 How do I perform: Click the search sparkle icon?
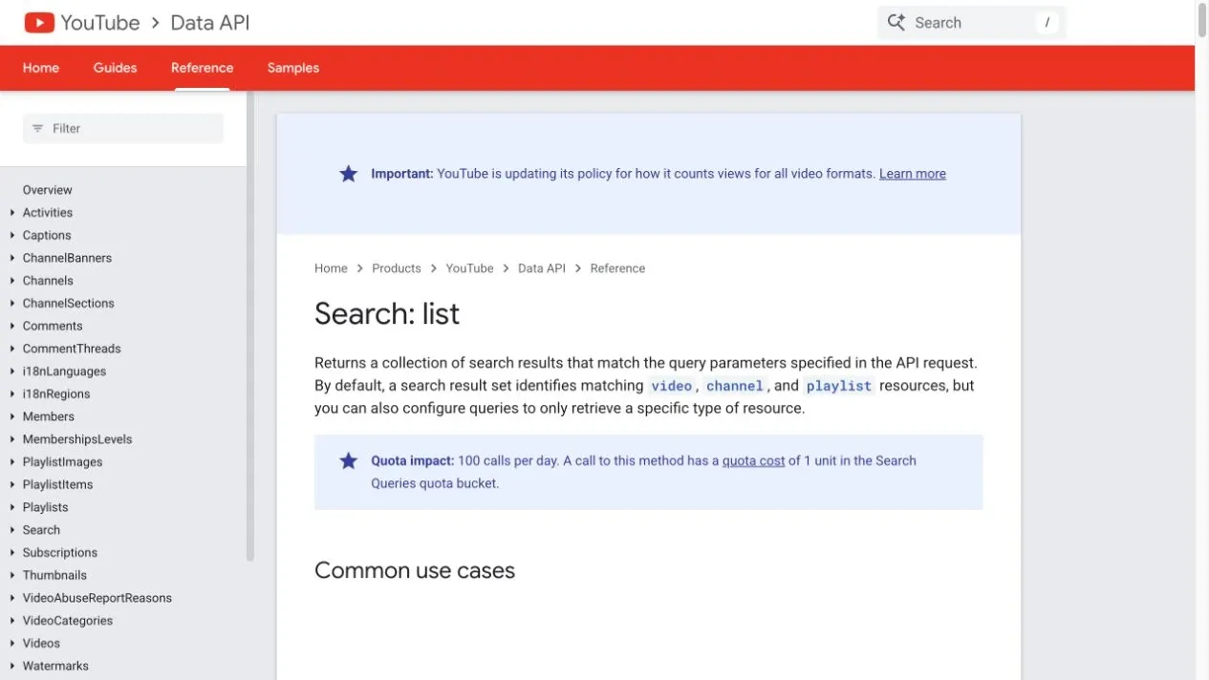(896, 22)
